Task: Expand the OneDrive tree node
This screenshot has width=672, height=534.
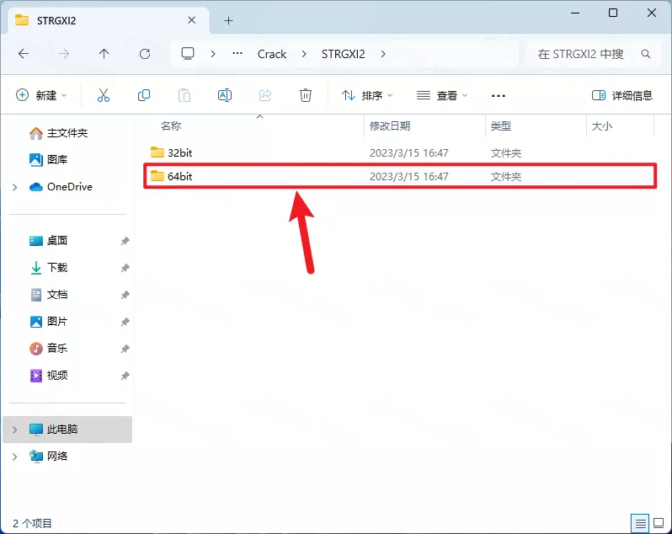Action: pyautogui.click(x=15, y=187)
